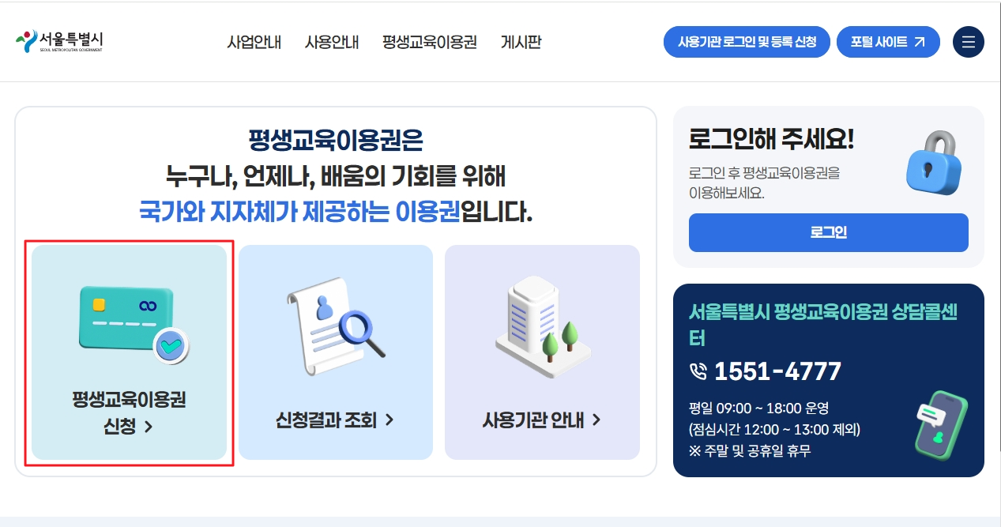
Task: Click the green smartphone chat icon
Action: [939, 425]
